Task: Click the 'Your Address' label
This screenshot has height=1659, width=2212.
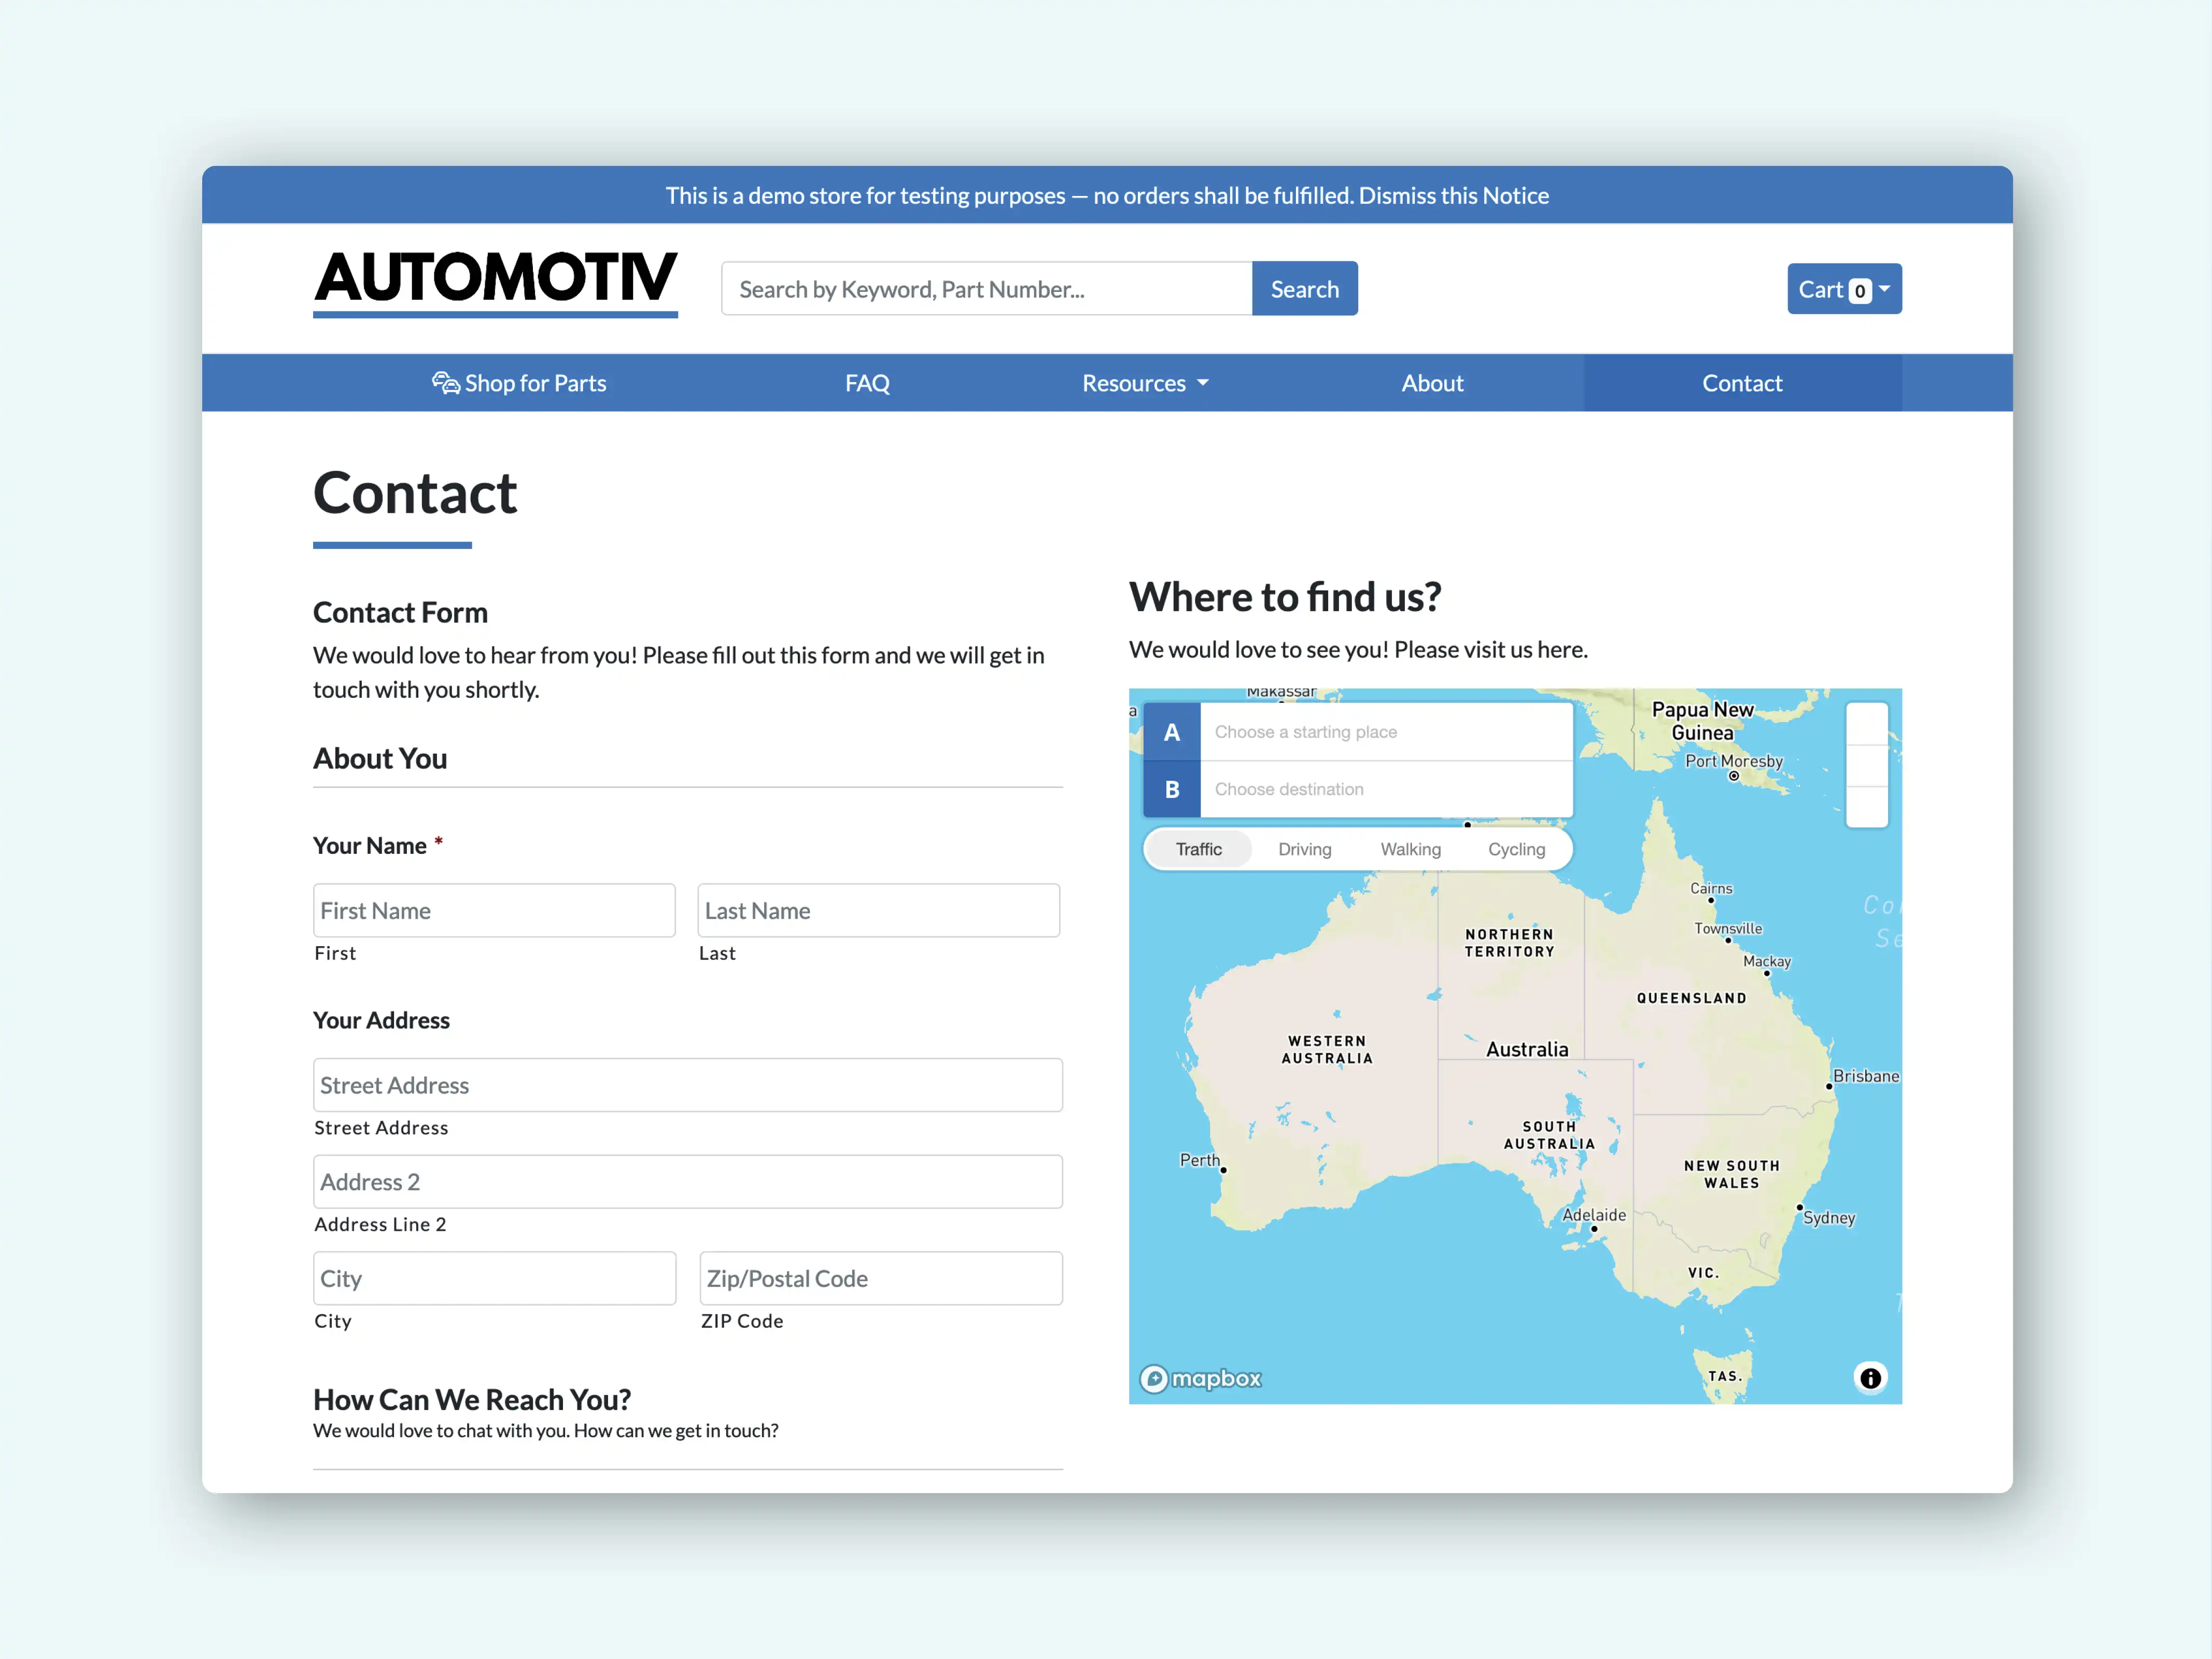Action: pyautogui.click(x=381, y=1020)
